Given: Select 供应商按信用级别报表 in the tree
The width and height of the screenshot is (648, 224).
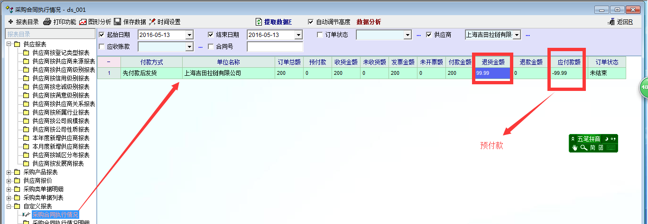Looking at the screenshot, I should [61, 78].
